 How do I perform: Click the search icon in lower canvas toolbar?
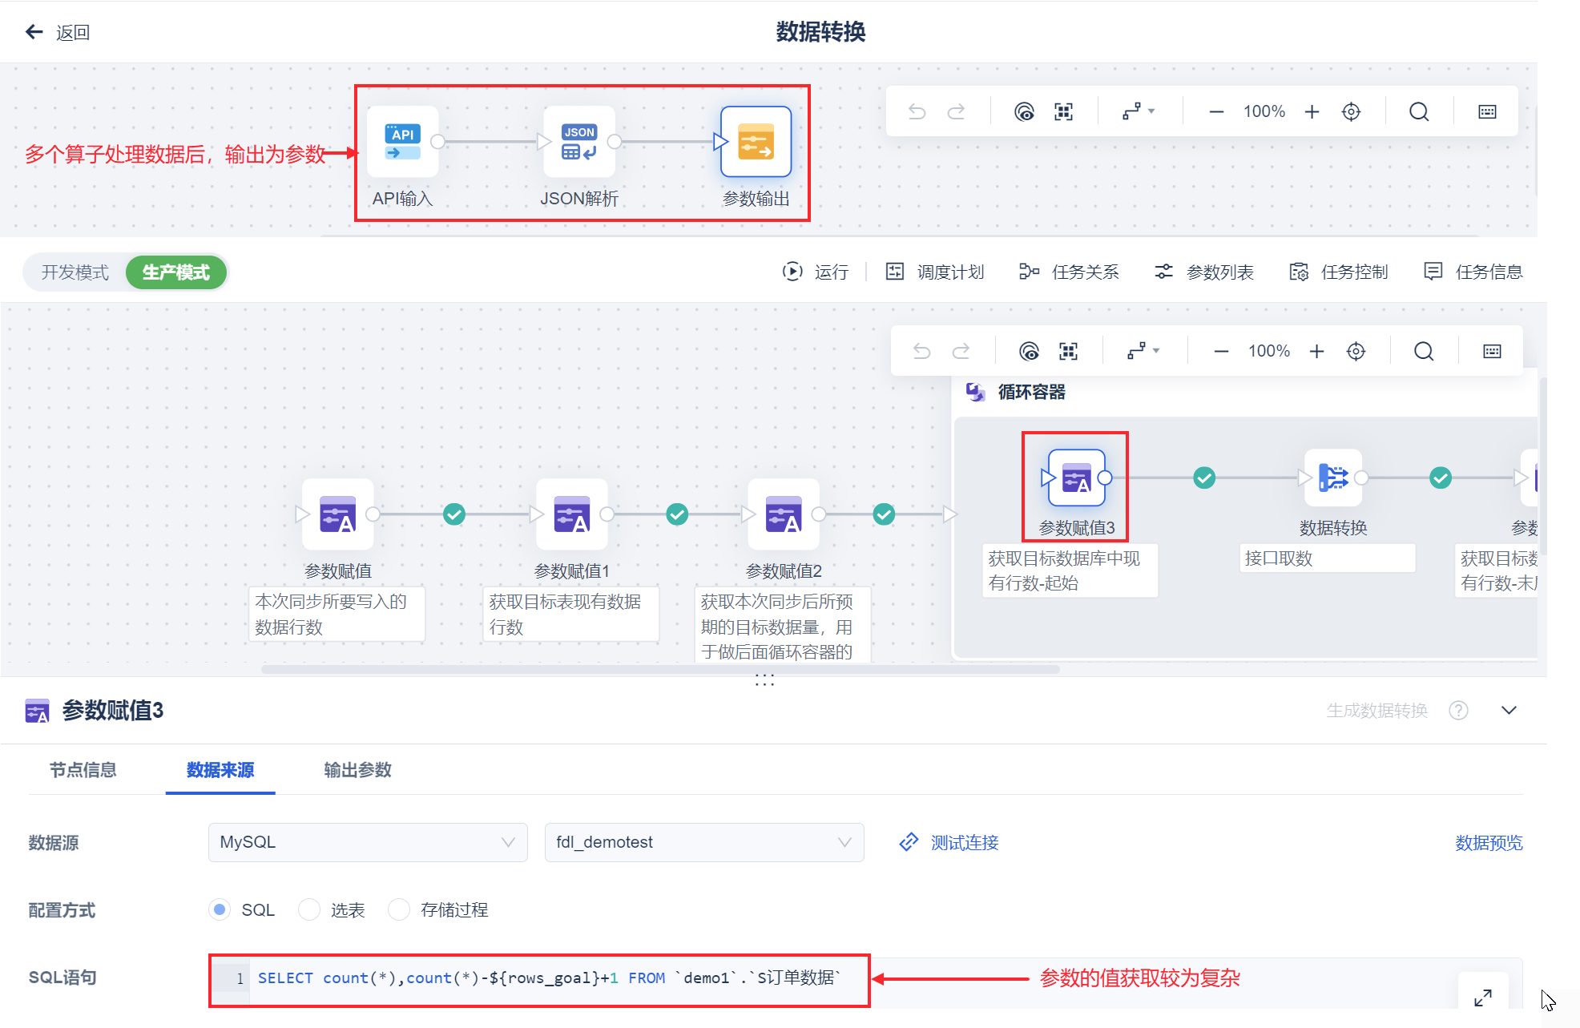1423,351
